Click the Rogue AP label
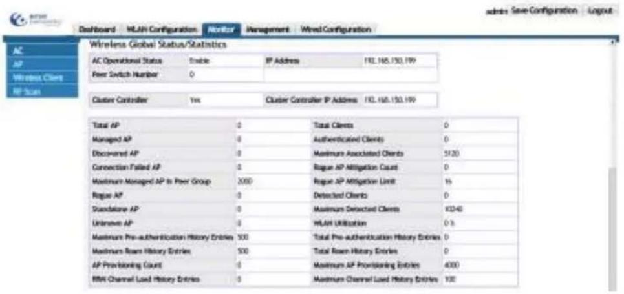This screenshot has width=624, height=294. (106, 195)
